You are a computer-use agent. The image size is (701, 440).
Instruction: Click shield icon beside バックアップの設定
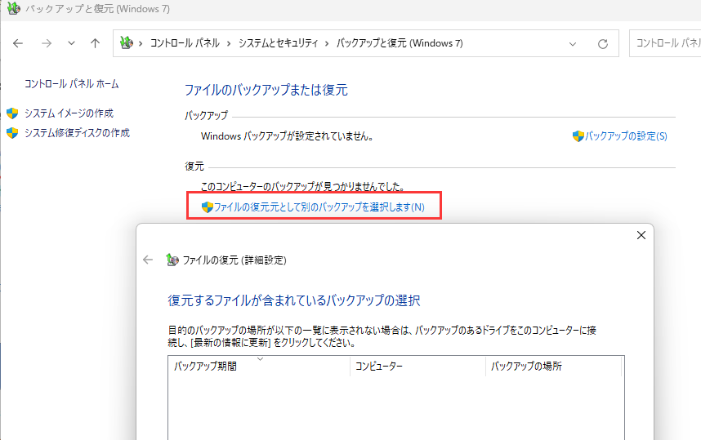(578, 136)
